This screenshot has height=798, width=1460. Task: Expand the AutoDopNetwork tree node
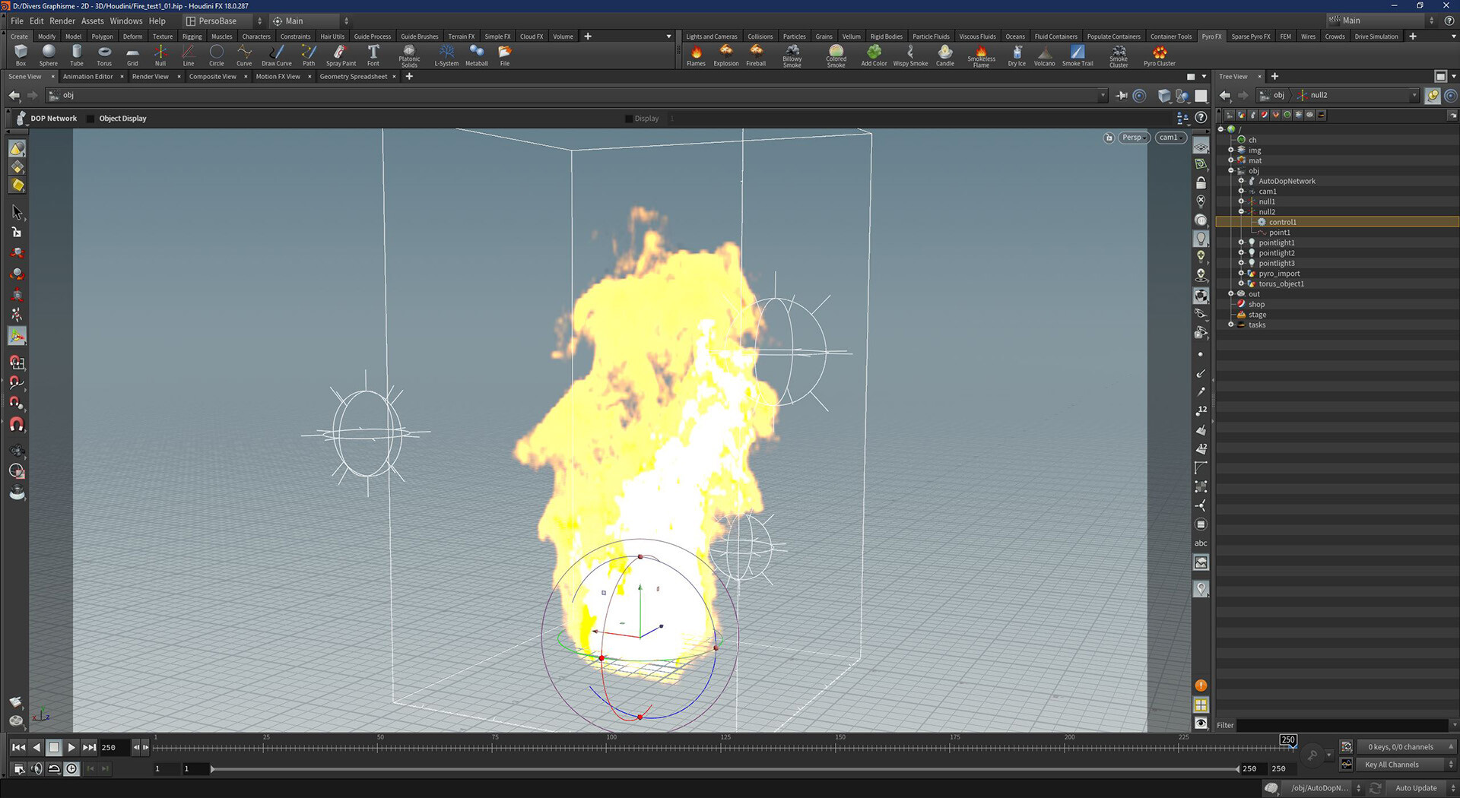pos(1241,181)
